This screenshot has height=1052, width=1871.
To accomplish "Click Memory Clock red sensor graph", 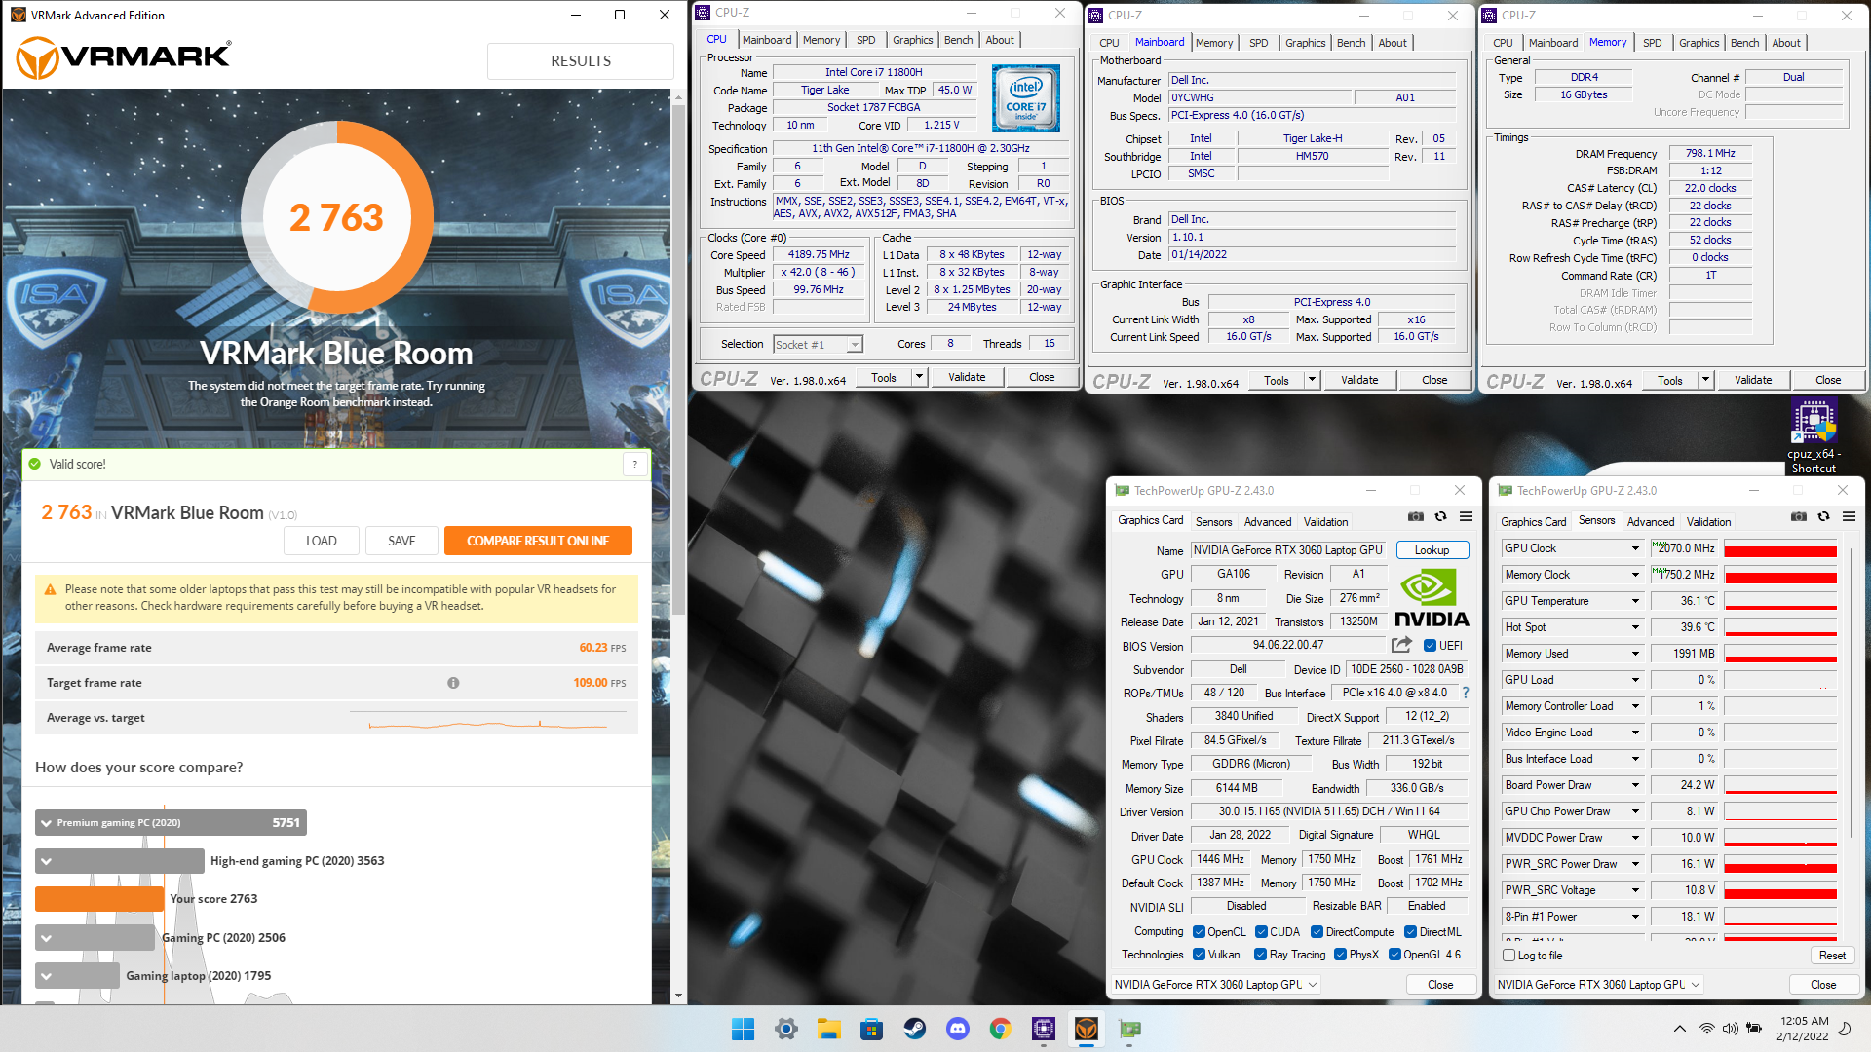I will (1780, 575).
